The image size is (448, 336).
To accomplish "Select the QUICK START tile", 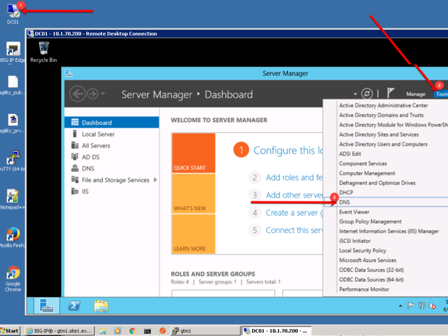I will [194, 153].
